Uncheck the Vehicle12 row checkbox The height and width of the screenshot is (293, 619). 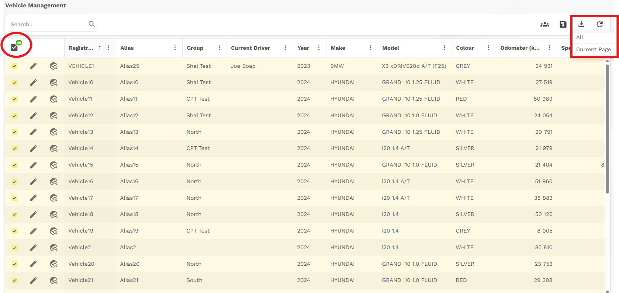point(14,116)
